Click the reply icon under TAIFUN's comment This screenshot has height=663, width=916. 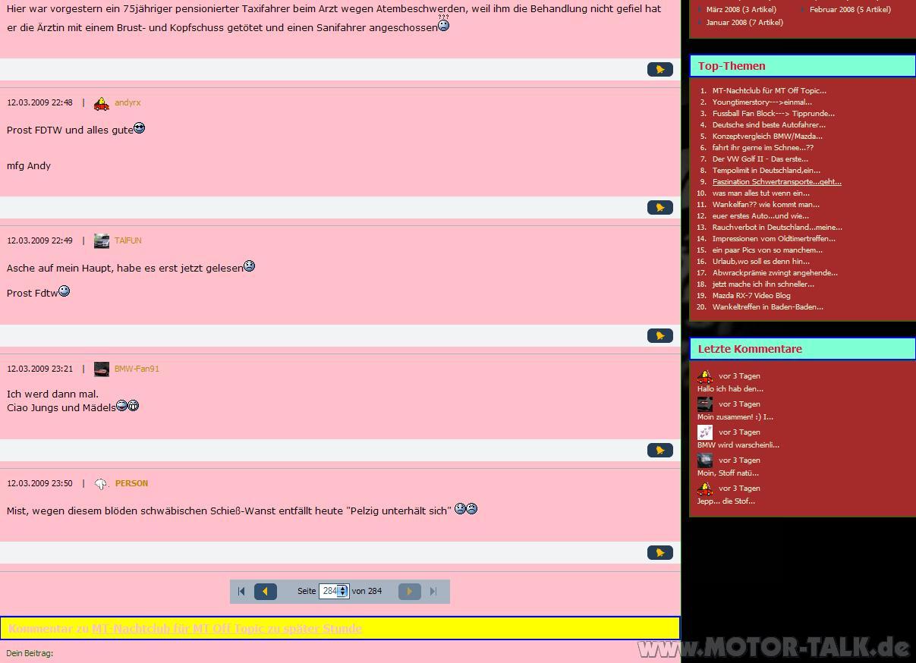tap(660, 335)
